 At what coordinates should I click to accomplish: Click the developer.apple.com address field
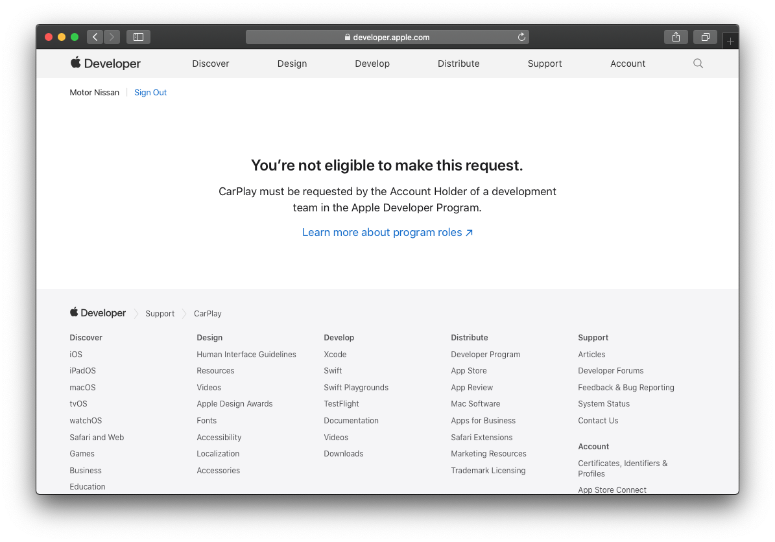387,37
